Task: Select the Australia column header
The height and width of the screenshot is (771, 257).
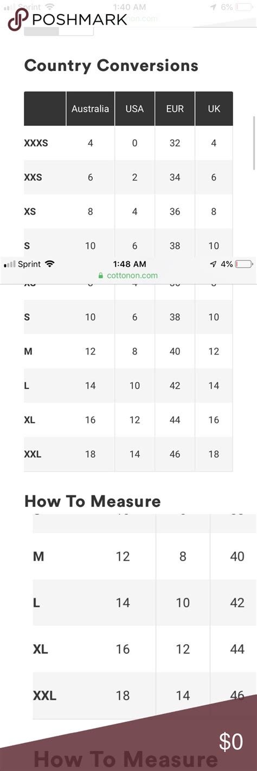Action: coord(91,108)
